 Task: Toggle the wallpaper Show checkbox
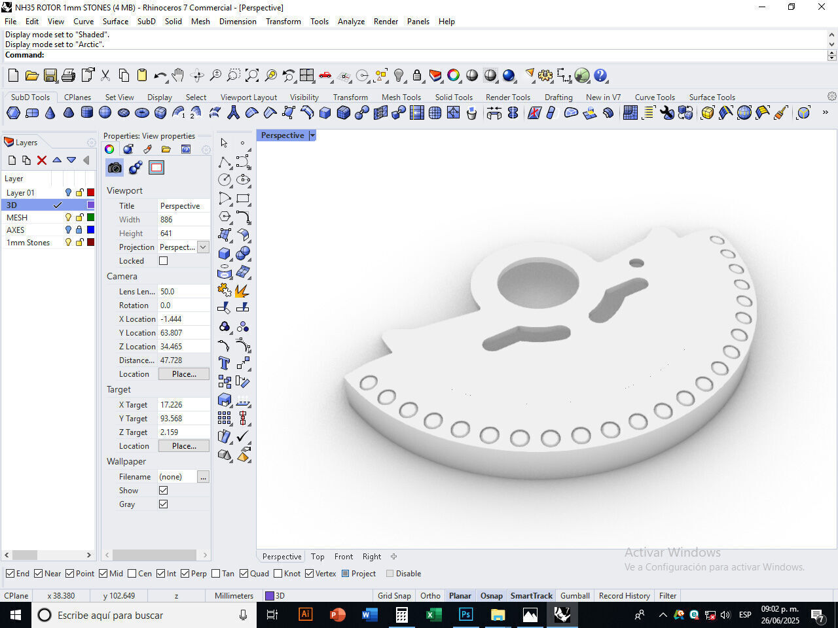point(164,490)
